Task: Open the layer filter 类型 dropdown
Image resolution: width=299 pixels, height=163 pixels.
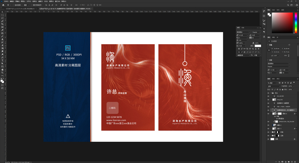Action: click(x=272, y=83)
